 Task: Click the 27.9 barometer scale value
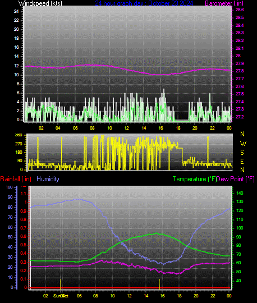(x=240, y=63)
